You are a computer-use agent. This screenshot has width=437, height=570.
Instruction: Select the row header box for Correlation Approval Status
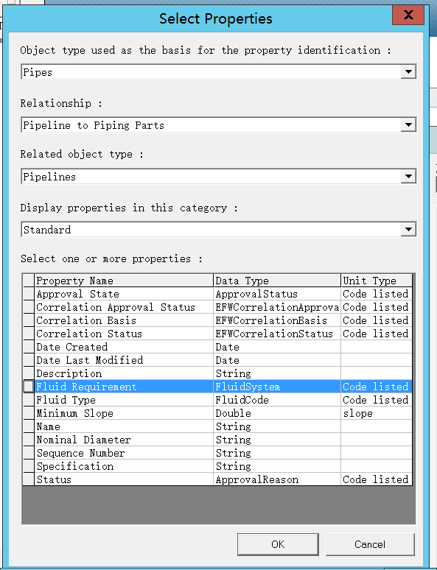click(x=29, y=307)
